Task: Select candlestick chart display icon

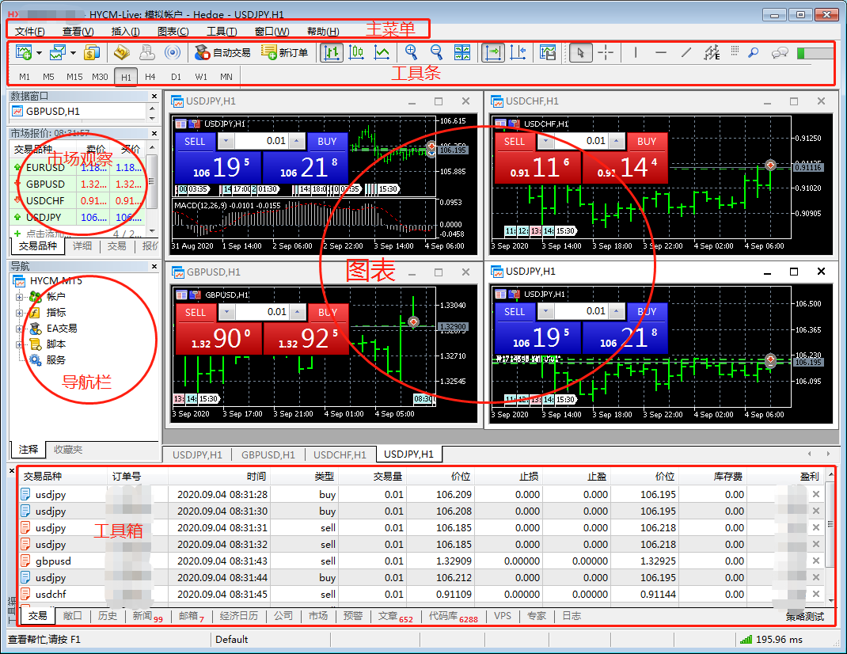Action: [356, 52]
